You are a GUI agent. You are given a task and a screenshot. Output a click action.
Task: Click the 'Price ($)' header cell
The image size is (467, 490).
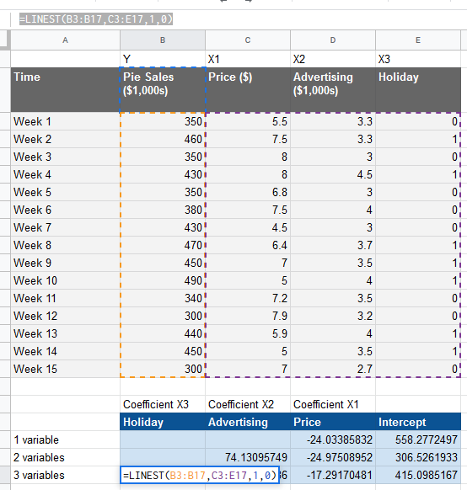[248, 90]
